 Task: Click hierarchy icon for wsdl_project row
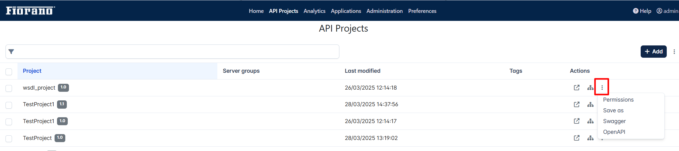(x=590, y=87)
